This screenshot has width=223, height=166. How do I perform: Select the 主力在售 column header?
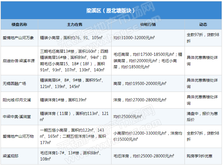pyautogui.click(x=75, y=24)
